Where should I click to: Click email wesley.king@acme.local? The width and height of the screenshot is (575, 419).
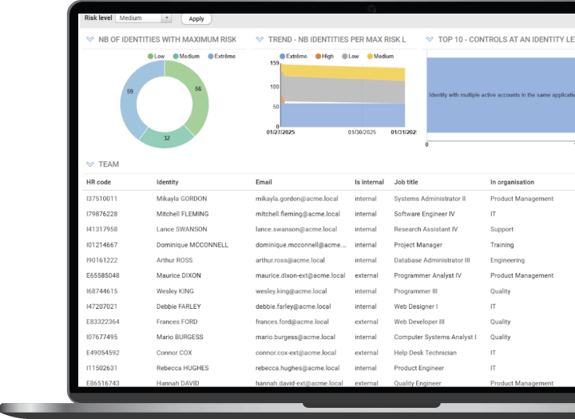click(x=291, y=291)
